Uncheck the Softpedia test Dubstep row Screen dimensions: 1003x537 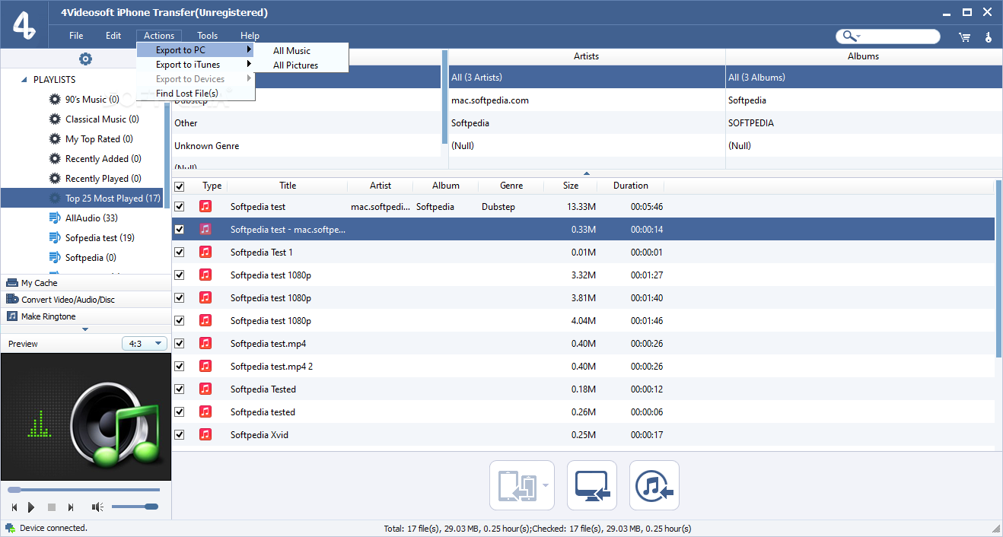tap(179, 206)
